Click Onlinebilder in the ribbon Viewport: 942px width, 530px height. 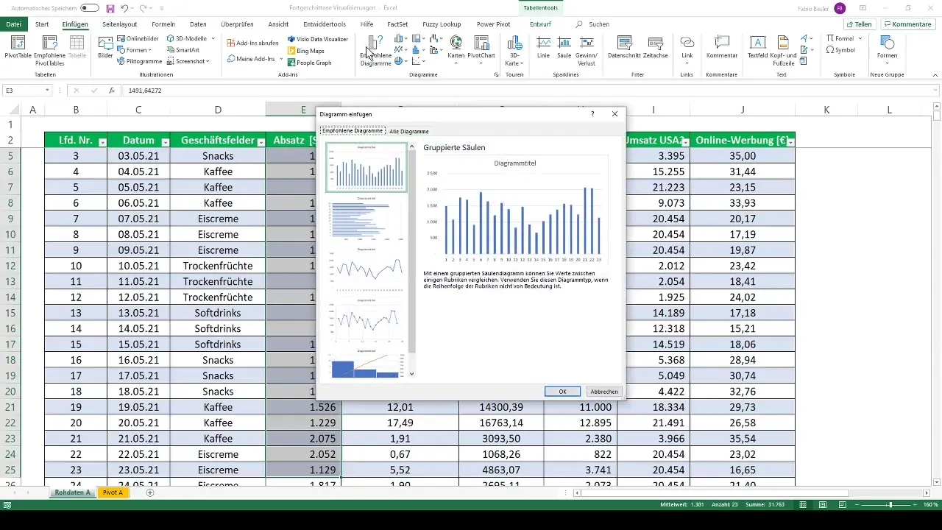[138, 38]
